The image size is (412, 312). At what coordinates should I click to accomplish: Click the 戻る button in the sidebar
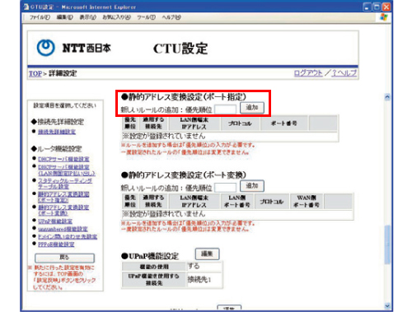coord(64,258)
